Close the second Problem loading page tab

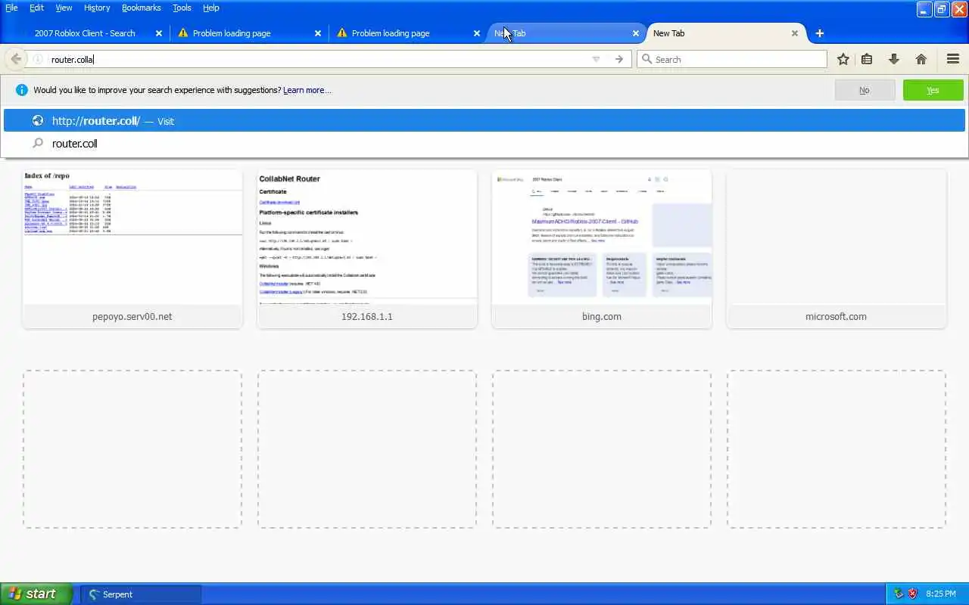tap(477, 33)
